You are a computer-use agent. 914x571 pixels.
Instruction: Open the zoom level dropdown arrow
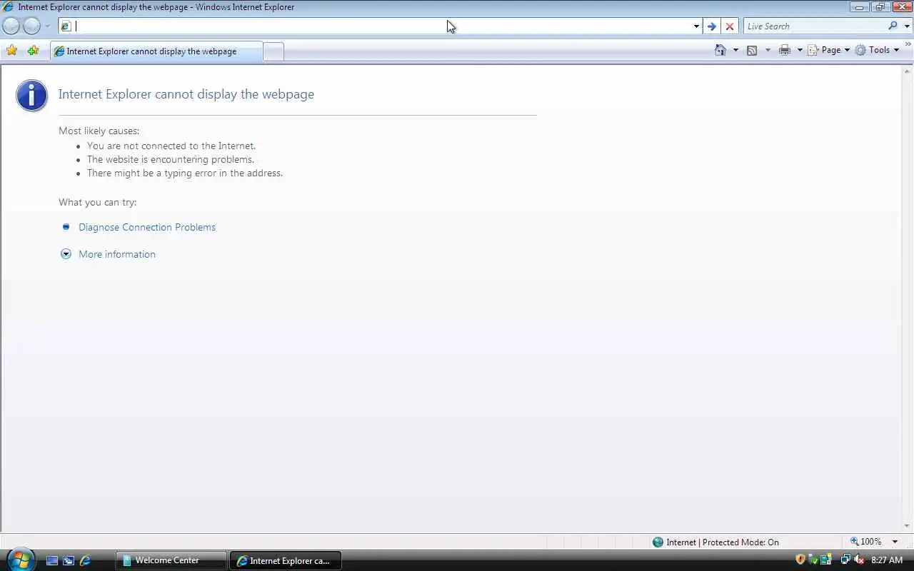coord(895,542)
